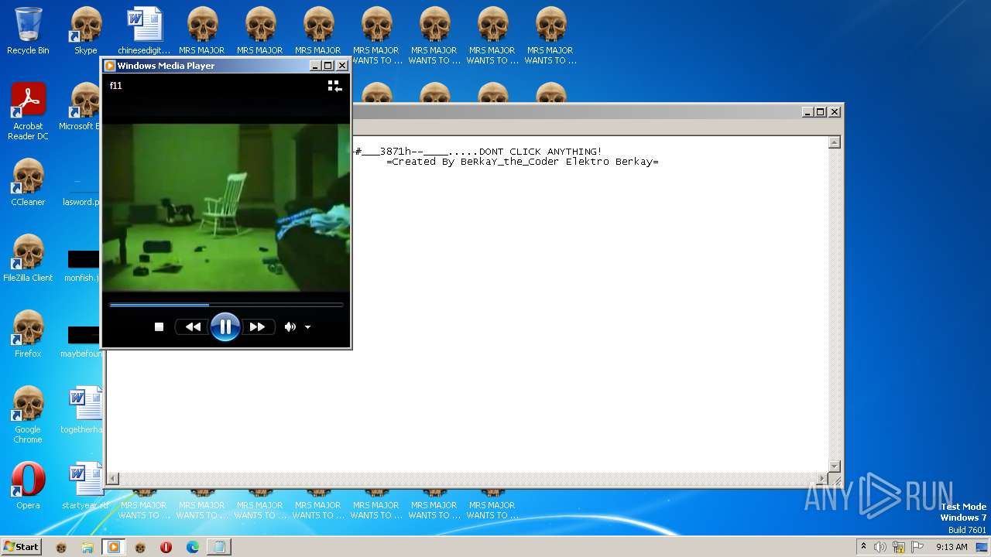Open the network tray icon
Viewport: 991px width, 557px height.
899,547
